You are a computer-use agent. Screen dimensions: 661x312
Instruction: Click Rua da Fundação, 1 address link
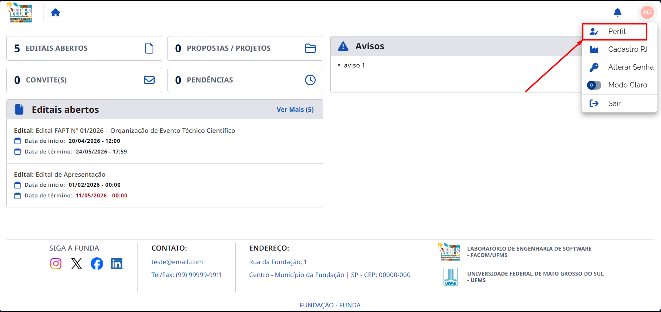point(278,262)
